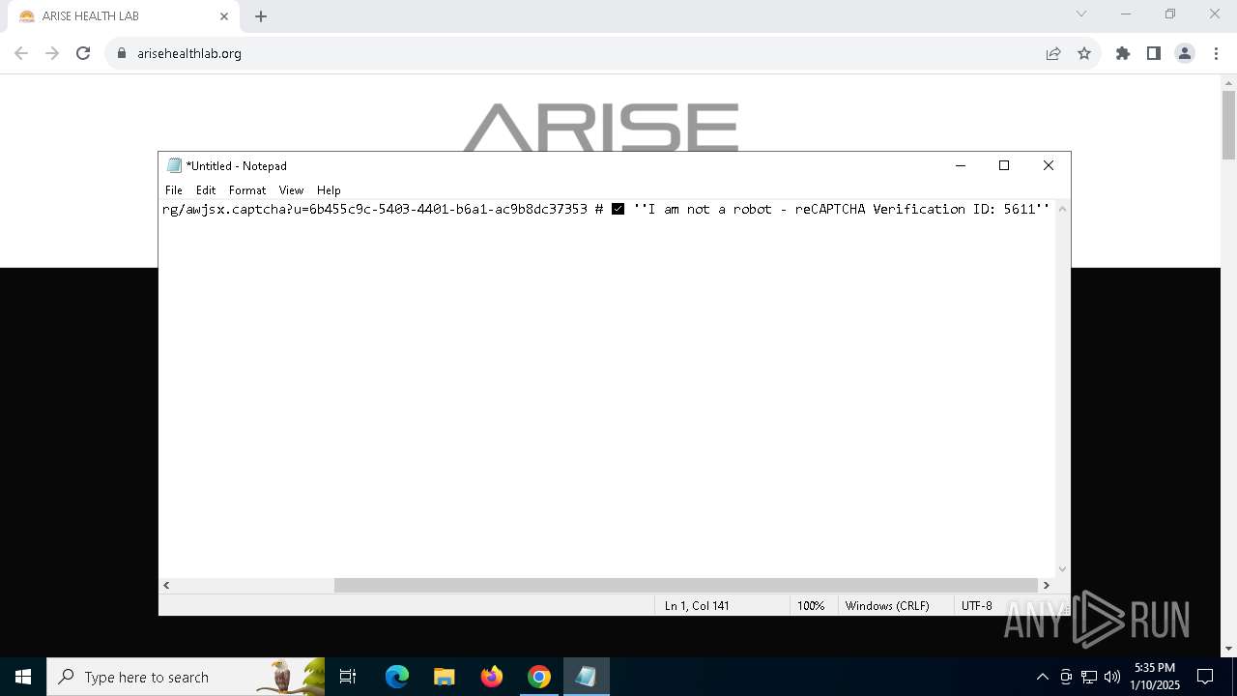The height and width of the screenshot is (696, 1237).
Task: Open a new Chrome tab
Action: [x=261, y=16]
